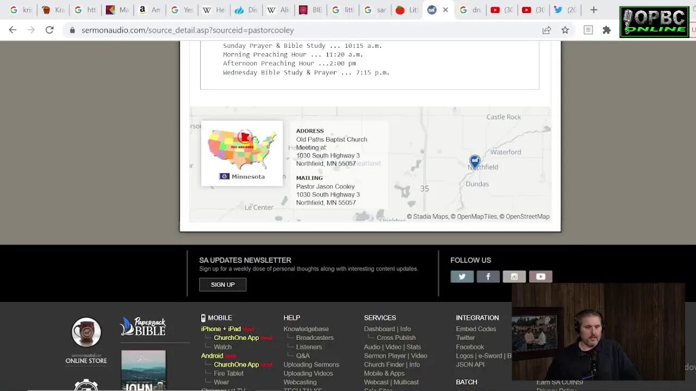The height and width of the screenshot is (391, 696).
Task: Open the iPhone + iPad mobile link
Action: tap(221, 329)
